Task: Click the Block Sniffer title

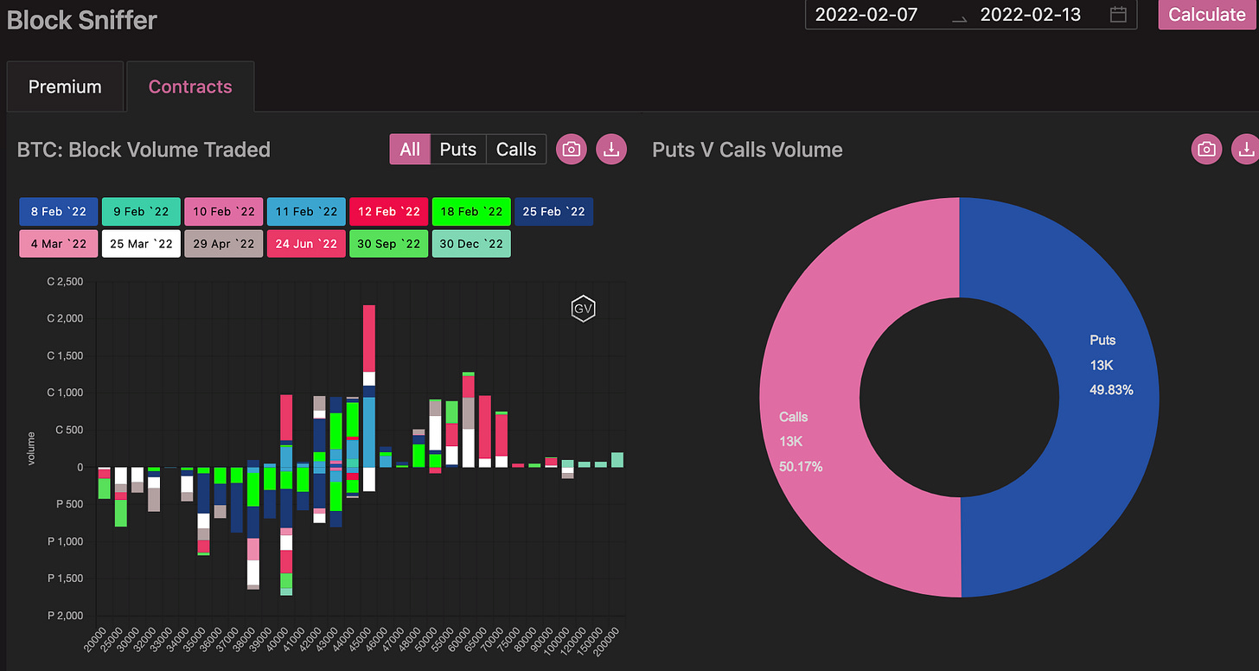Action: tap(82, 19)
